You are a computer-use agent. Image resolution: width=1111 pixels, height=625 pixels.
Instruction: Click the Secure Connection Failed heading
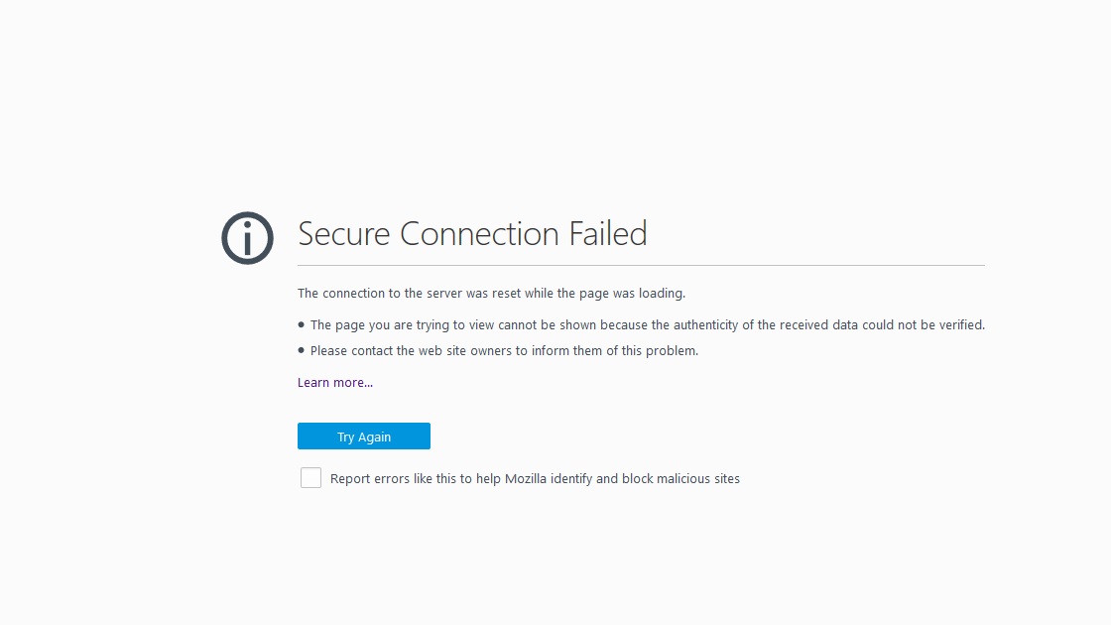pyautogui.click(x=472, y=234)
